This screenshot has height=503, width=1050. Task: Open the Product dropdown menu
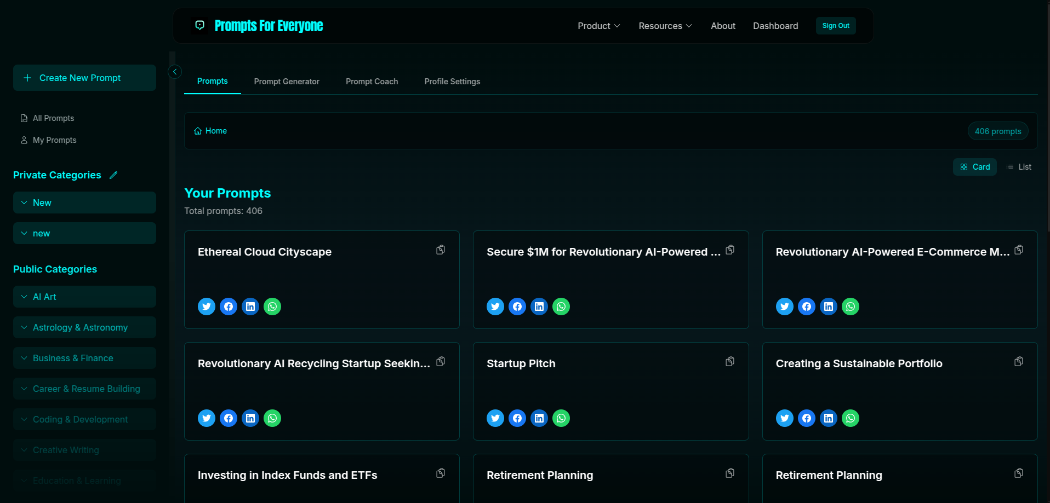tap(599, 26)
